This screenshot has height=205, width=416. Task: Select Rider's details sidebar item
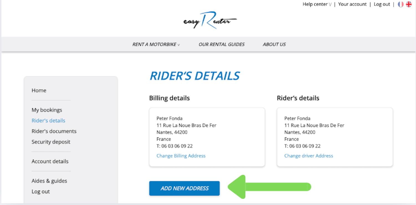(x=49, y=120)
